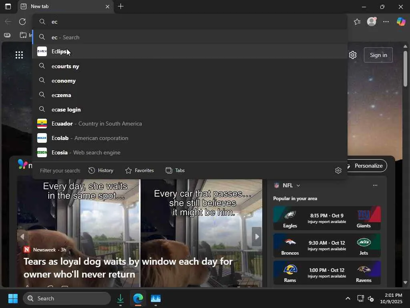This screenshot has height=308, width=410.
Task: Click the scroll down arrow
Action: tap(405, 283)
